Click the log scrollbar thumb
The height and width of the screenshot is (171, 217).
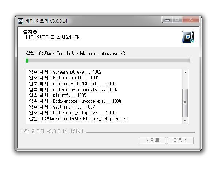[x=185, y=103]
